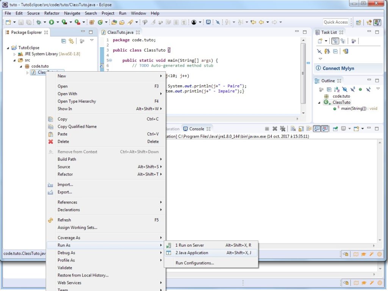Viewport: 388px width, 291px height.
Task: Clear the Console output
Action: [x=293, y=128]
